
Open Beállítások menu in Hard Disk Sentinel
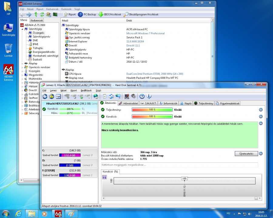point(86,91)
